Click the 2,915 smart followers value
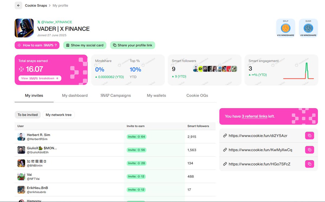 (x=192, y=137)
